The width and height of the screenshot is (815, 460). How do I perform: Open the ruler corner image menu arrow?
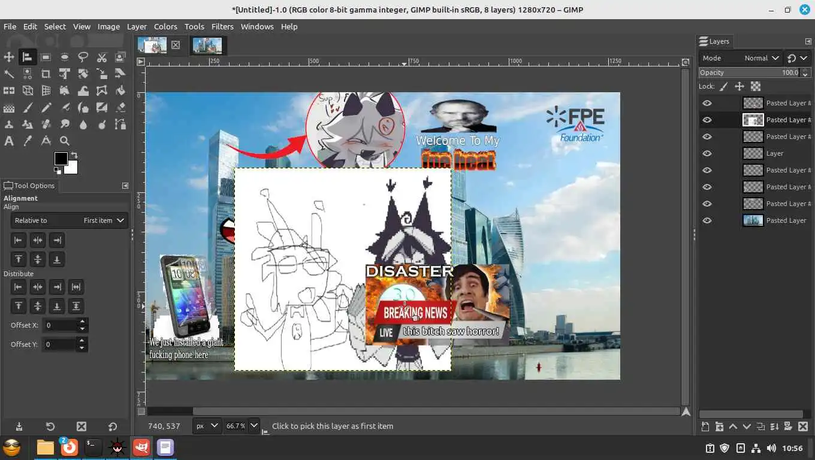141,62
